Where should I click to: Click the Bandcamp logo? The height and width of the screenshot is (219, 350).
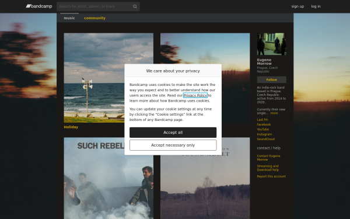pyautogui.click(x=39, y=6)
